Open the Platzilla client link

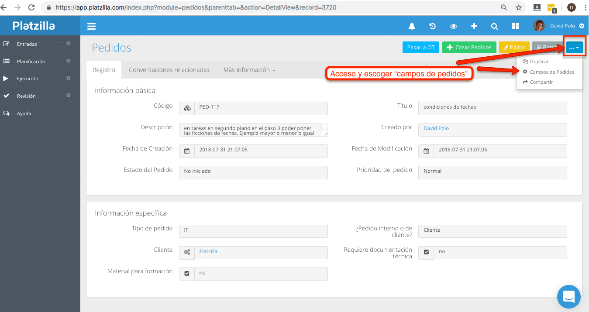click(208, 251)
